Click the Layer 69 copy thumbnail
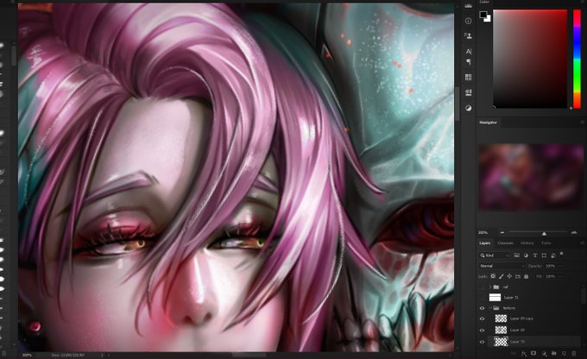 point(501,318)
